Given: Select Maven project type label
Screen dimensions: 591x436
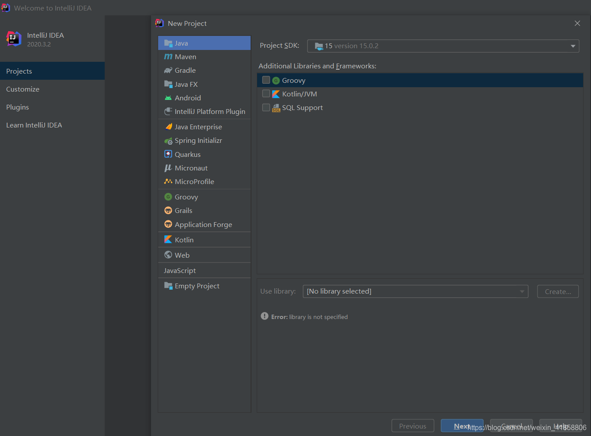Looking at the screenshot, I should pos(185,57).
